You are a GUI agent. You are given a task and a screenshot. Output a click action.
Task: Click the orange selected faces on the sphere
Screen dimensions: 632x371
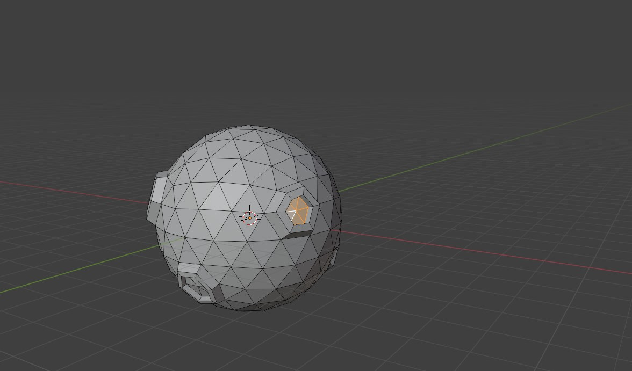[298, 210]
